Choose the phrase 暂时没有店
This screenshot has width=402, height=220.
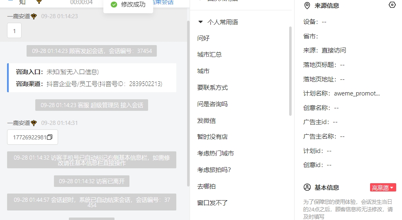pos(212,137)
